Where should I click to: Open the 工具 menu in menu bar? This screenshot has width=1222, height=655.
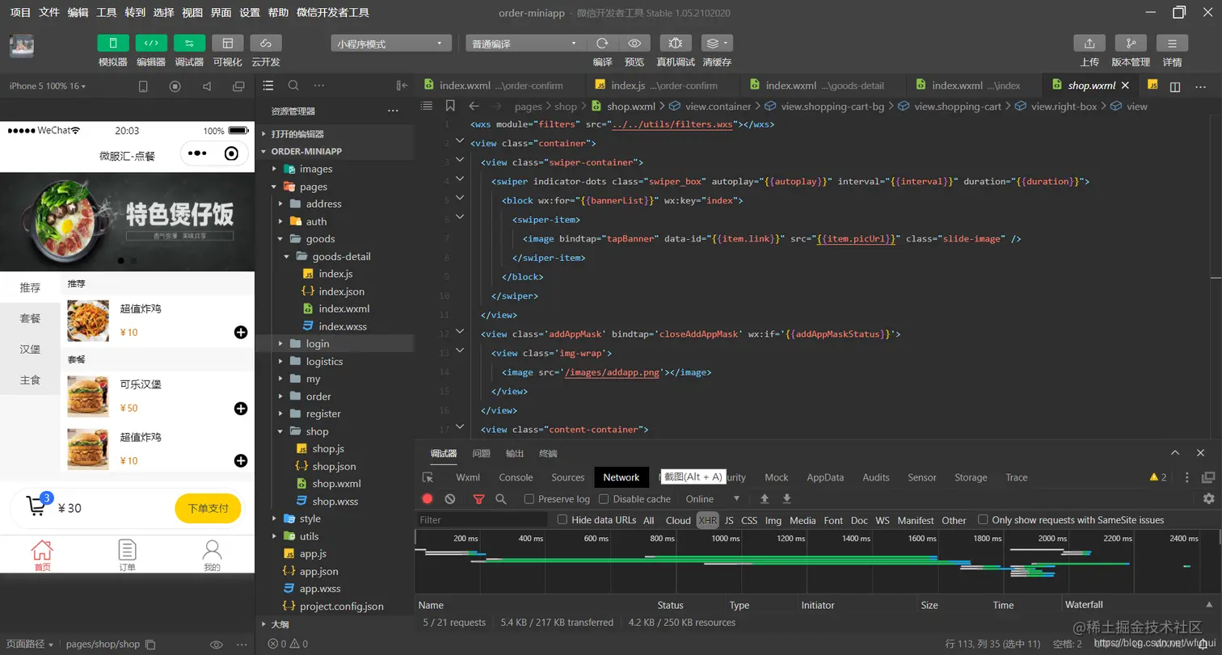pyautogui.click(x=106, y=12)
